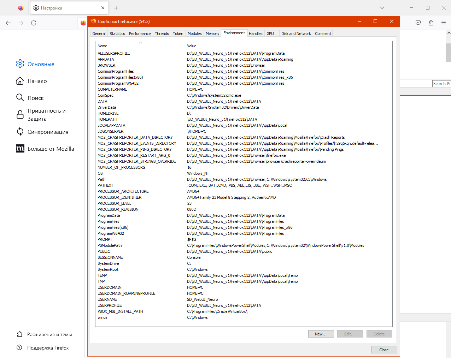The image size is (451, 358).
Task: Sort list by Value column header
Action: coord(283,46)
